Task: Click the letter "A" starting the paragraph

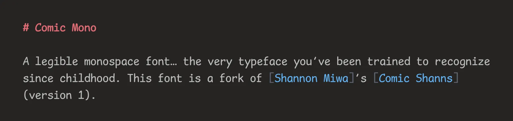Action: [26, 62]
